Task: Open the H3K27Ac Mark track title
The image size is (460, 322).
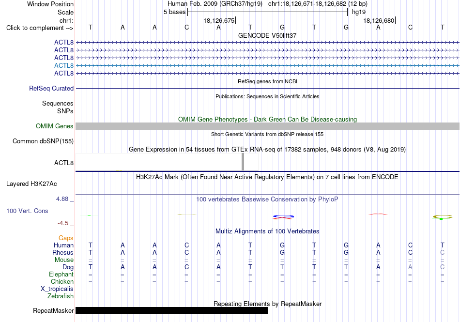Action: pyautogui.click(x=267, y=177)
